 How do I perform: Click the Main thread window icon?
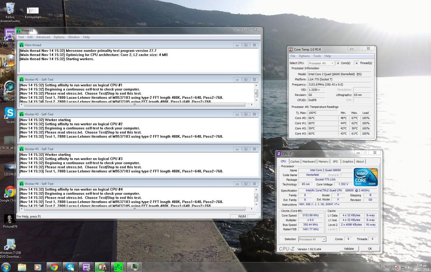tap(22, 45)
